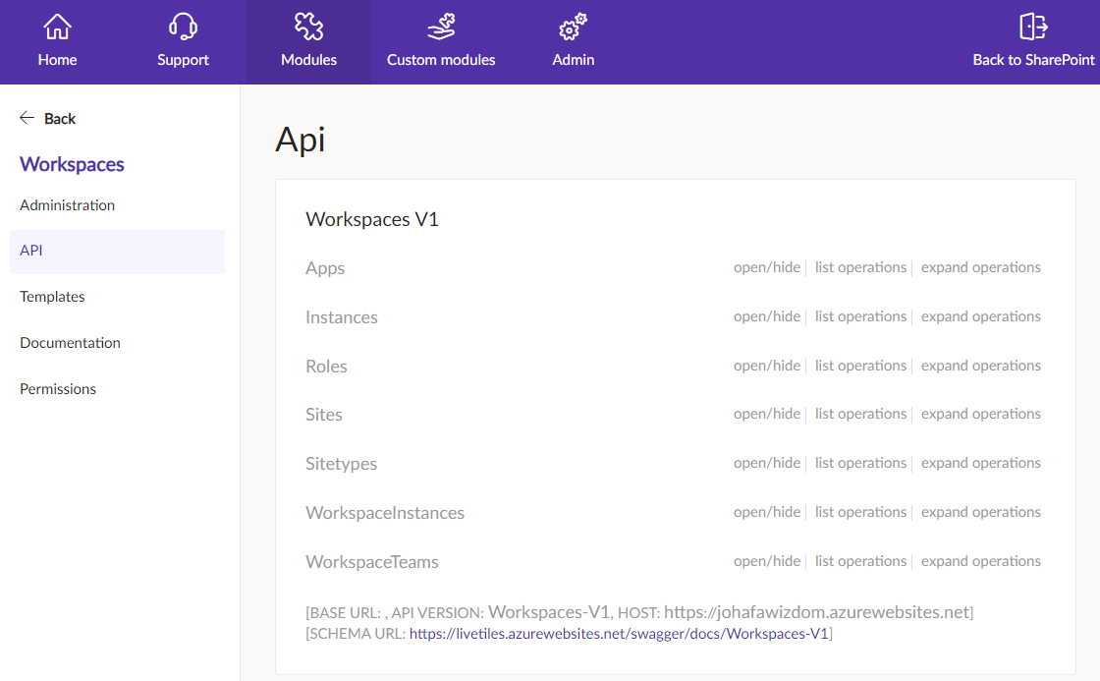Expand operations for Instances
The height and width of the screenshot is (681, 1100).
tap(980, 316)
